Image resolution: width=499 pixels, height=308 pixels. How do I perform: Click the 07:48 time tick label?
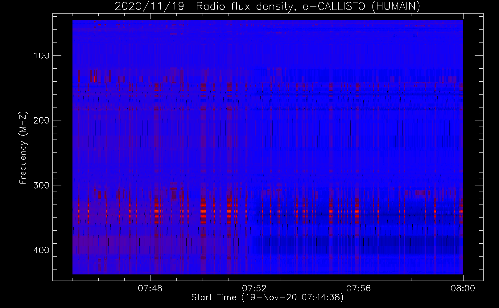point(150,289)
